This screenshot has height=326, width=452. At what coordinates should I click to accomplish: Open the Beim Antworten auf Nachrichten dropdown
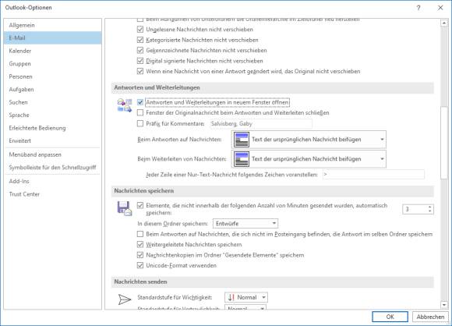tap(309, 140)
